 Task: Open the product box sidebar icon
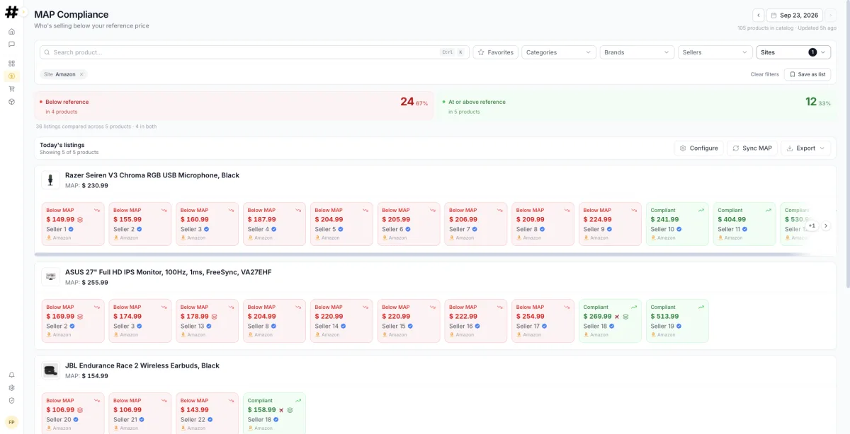click(x=11, y=102)
